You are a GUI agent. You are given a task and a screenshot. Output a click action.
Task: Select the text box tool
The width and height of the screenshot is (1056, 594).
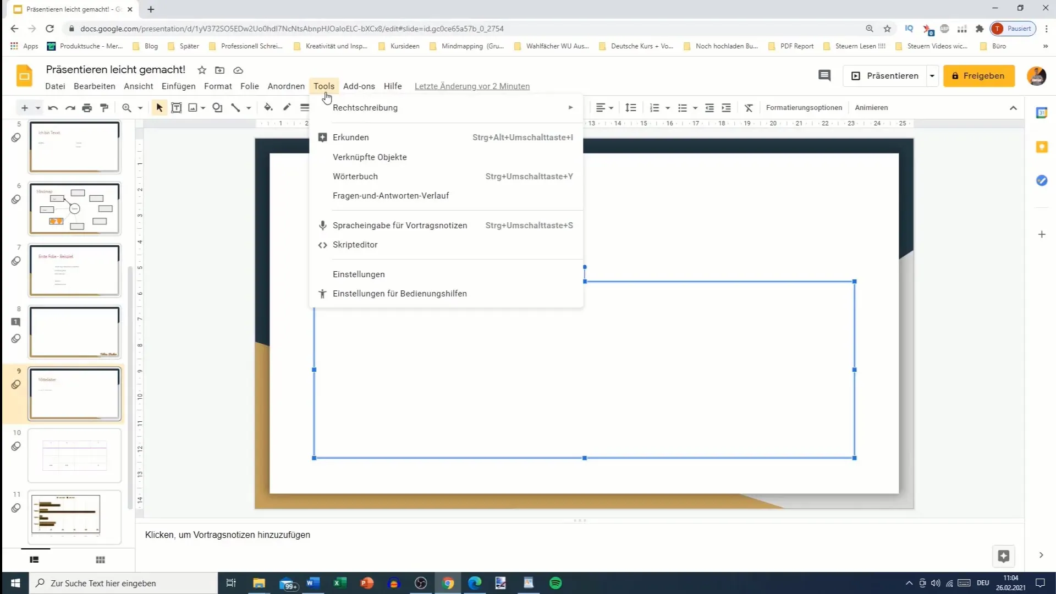point(176,108)
